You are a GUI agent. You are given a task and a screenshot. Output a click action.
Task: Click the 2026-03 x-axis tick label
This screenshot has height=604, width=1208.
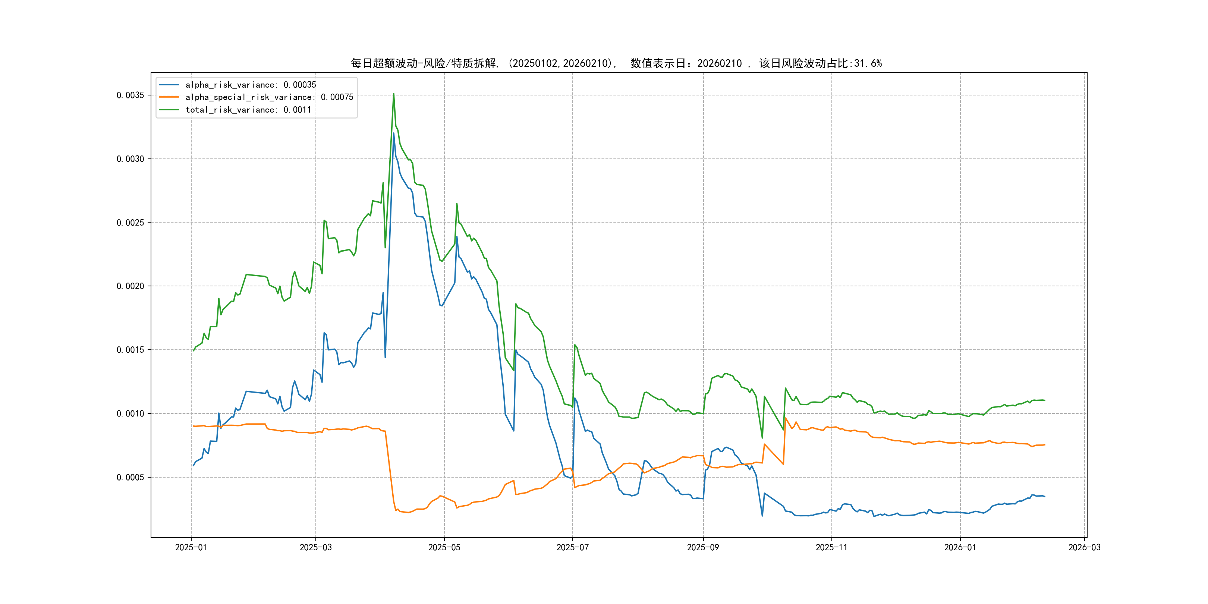point(1084,547)
